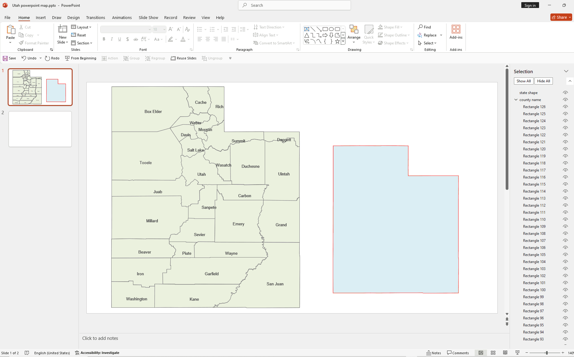Toggle visibility of county name group
This screenshot has height=357, width=574.
coord(565,100)
